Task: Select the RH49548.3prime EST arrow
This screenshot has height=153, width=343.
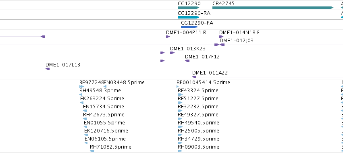Action: 81,95
